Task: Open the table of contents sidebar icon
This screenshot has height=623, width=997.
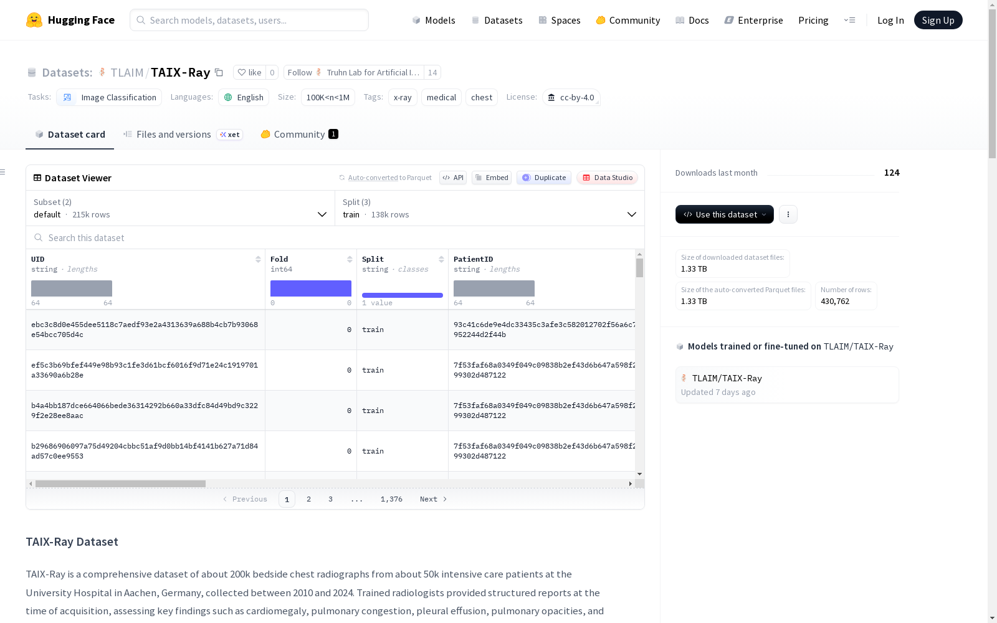Action: (3, 172)
